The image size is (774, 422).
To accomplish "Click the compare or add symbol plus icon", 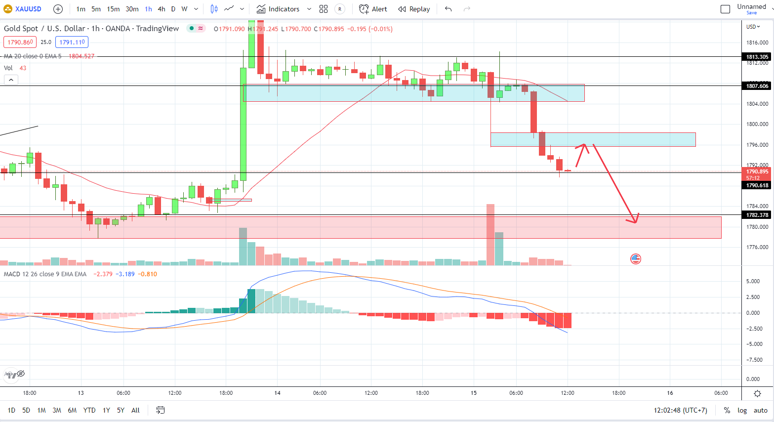I will coord(58,9).
